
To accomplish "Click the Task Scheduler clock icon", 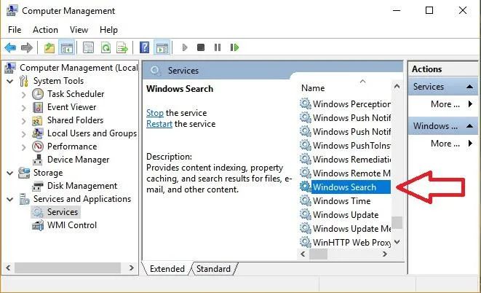I will 37,94.
